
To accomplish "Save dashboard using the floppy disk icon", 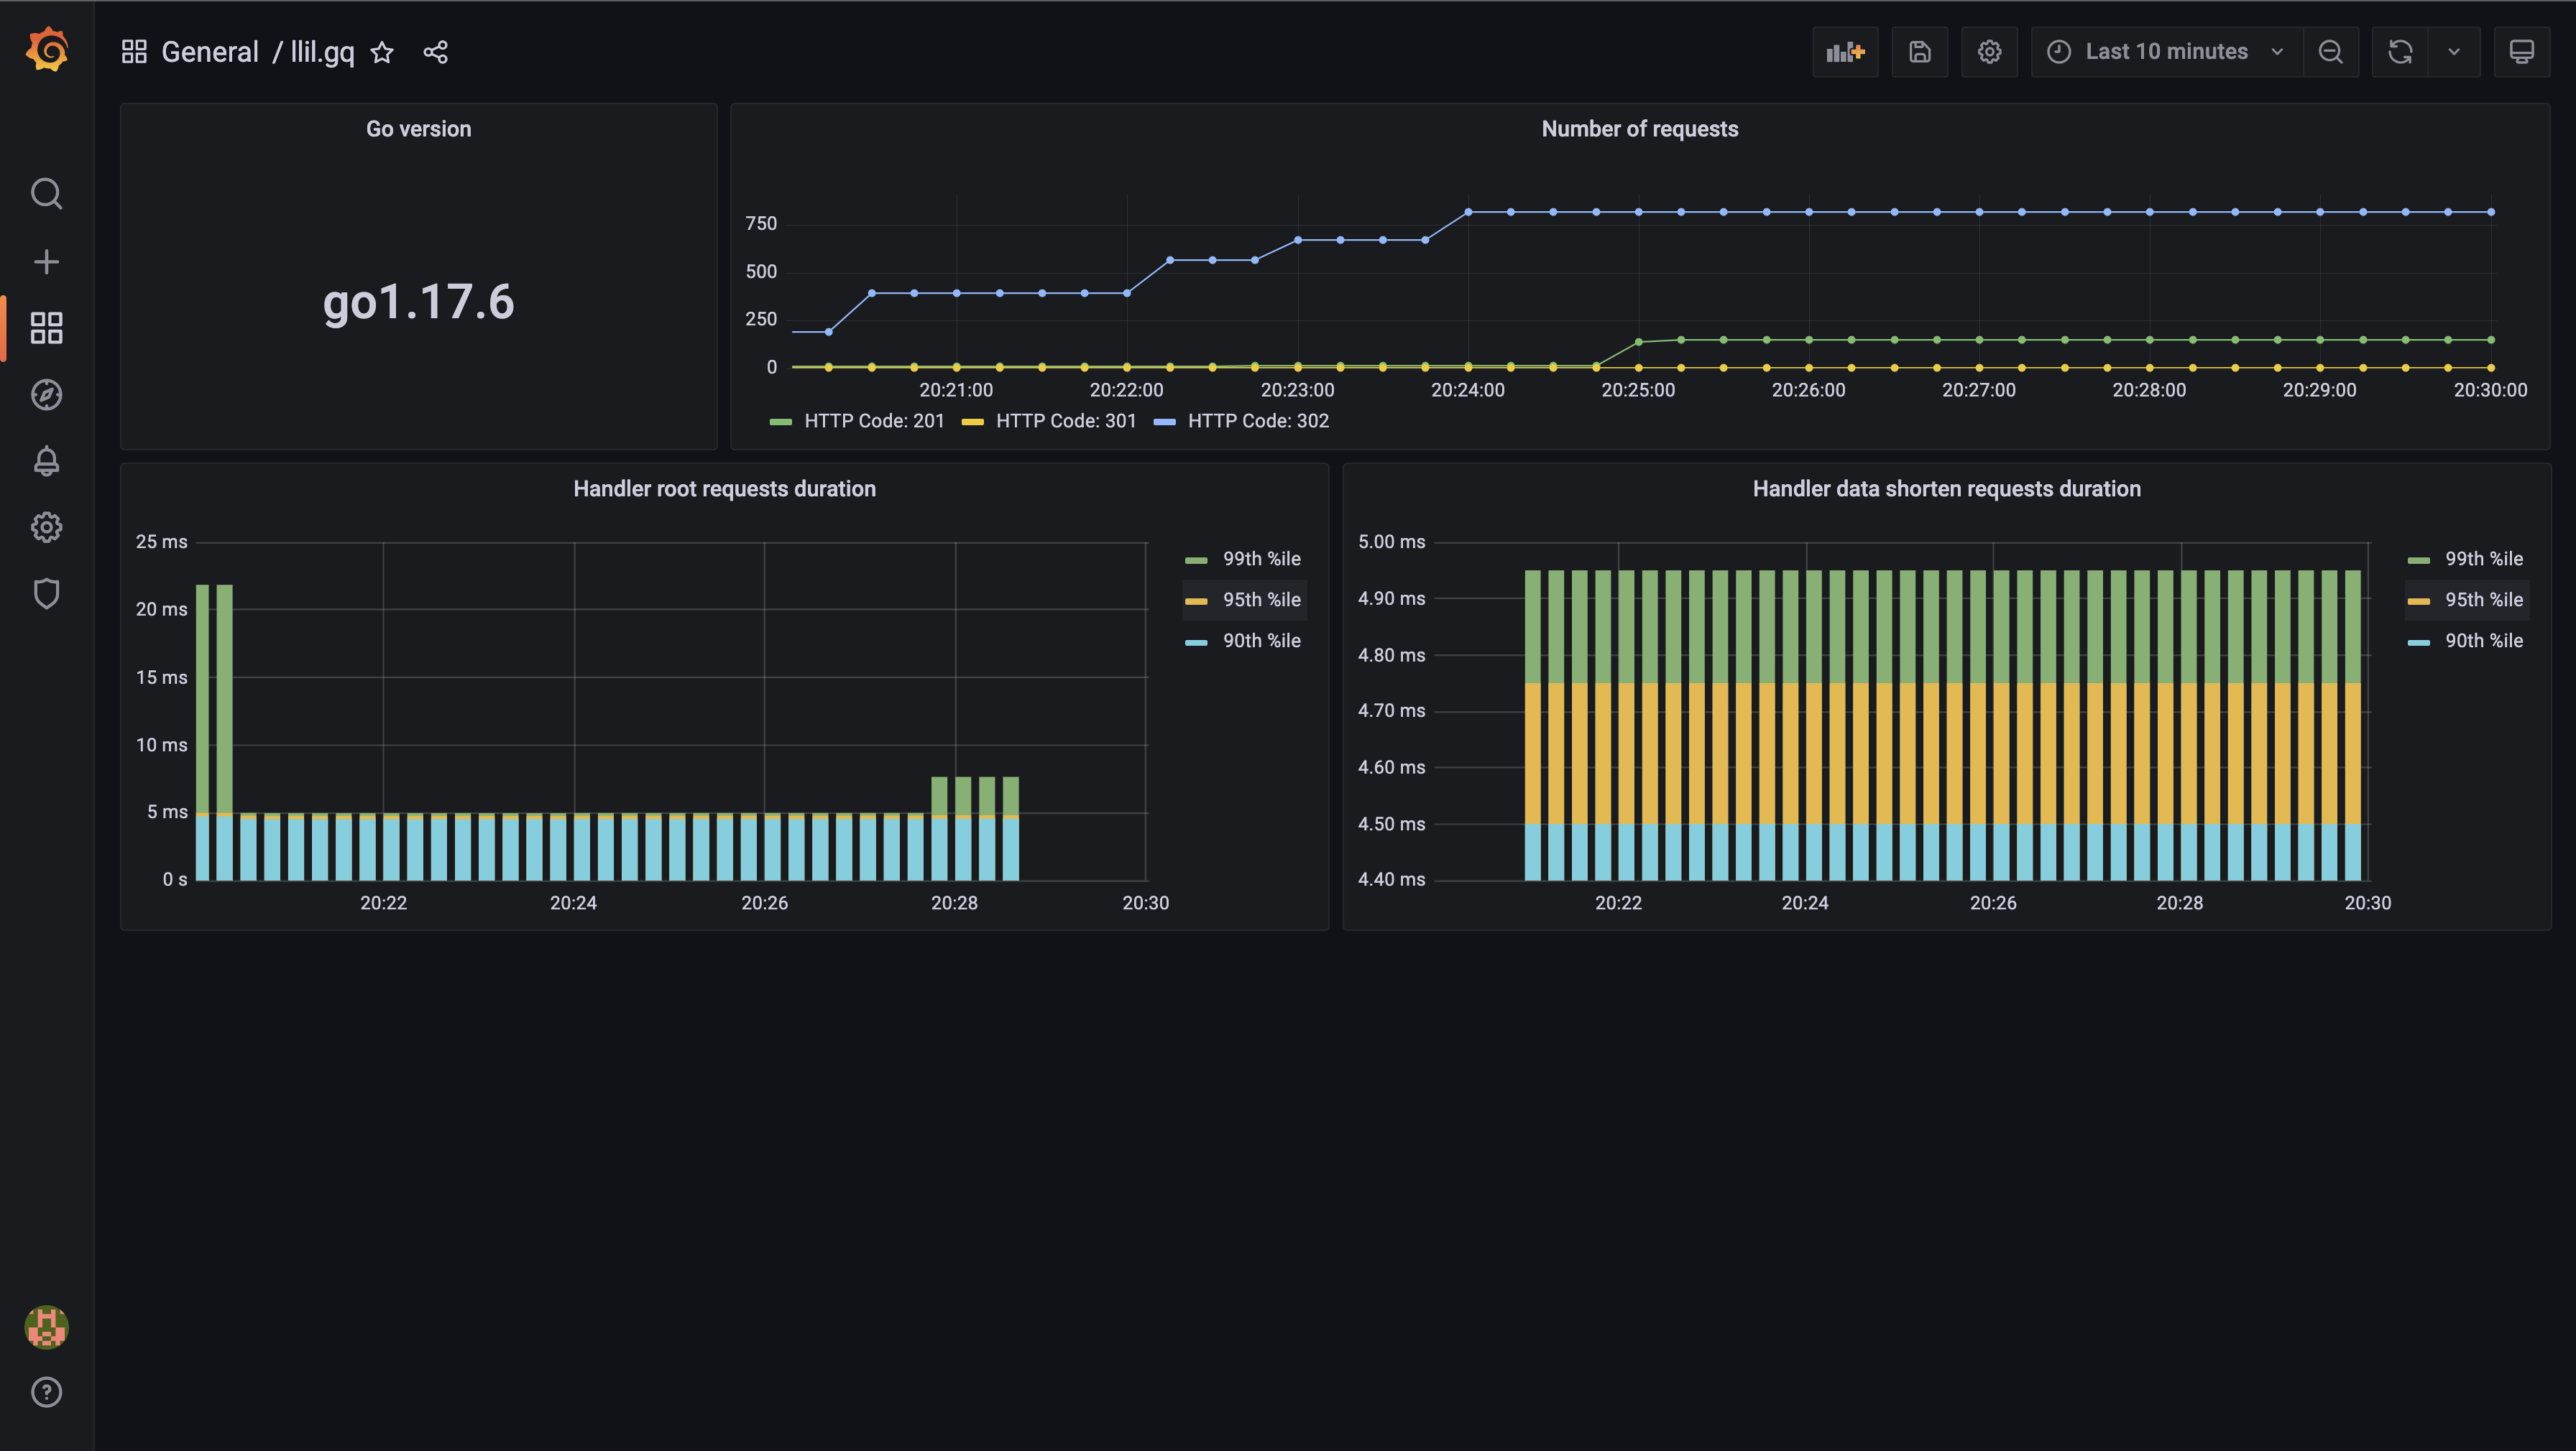I will 1919,52.
